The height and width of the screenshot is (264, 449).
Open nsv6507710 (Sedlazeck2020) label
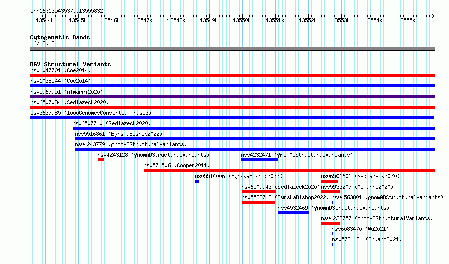click(x=111, y=123)
